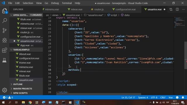
Task: Click Open Changes compare icon
Action: [x=171, y=9]
